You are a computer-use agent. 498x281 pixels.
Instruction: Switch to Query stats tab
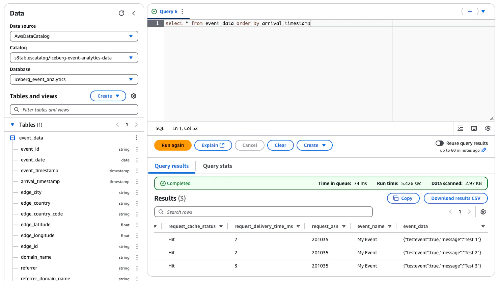click(x=217, y=166)
